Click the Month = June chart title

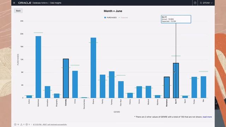pos(113,11)
